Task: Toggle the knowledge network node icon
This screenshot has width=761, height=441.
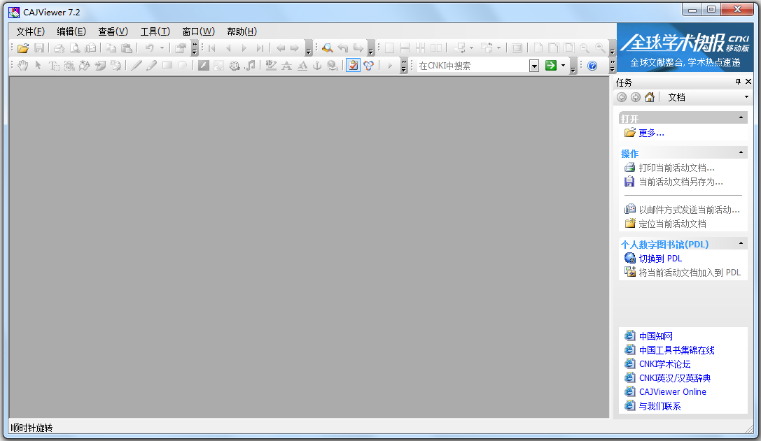Action: pos(369,65)
